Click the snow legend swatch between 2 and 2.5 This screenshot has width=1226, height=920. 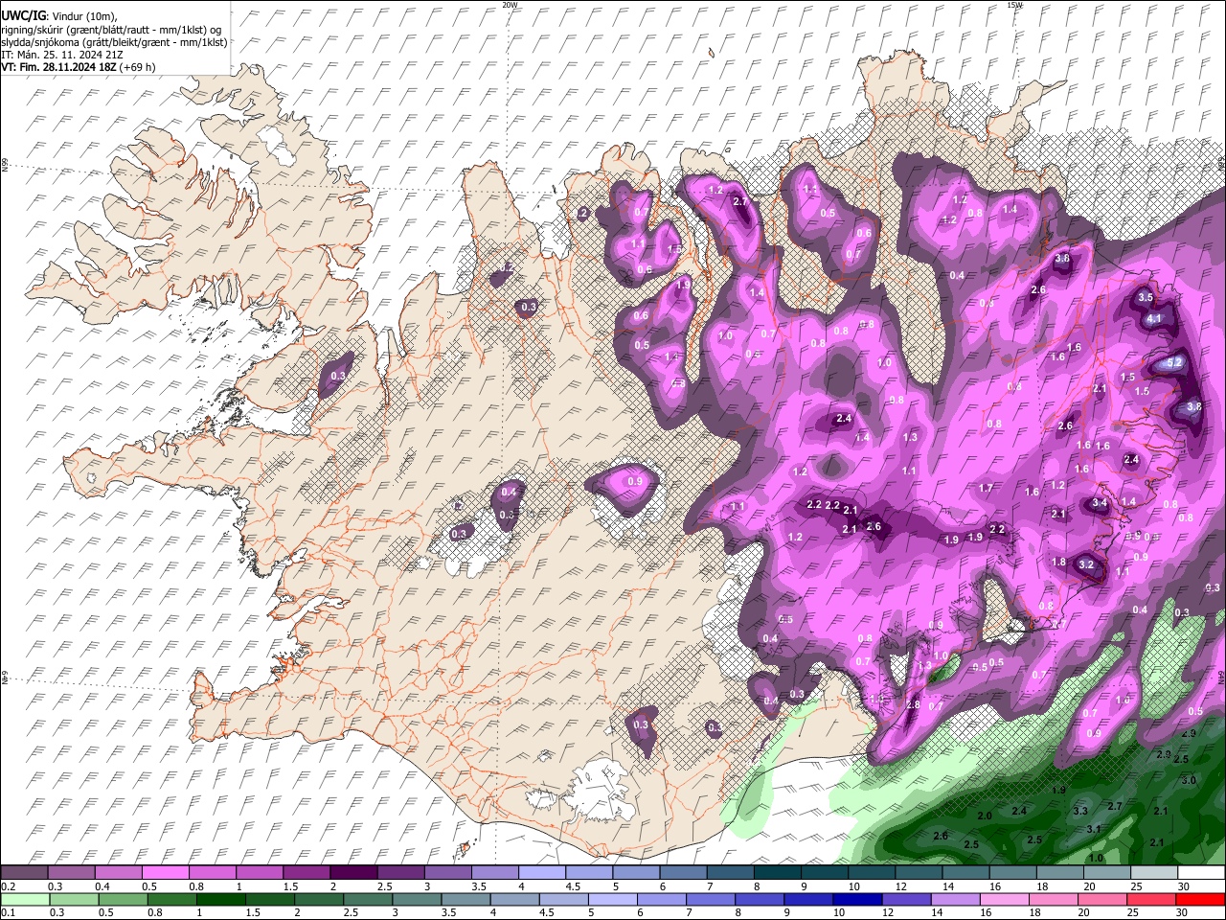[353, 873]
